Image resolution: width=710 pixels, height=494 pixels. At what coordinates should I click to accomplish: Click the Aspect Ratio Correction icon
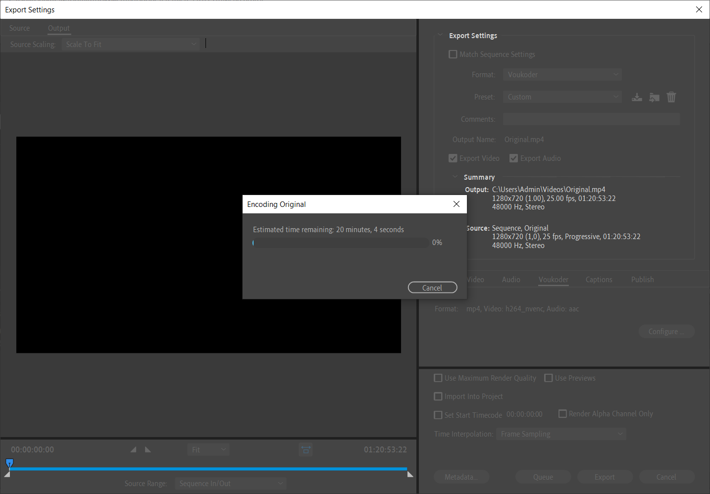coord(305,449)
